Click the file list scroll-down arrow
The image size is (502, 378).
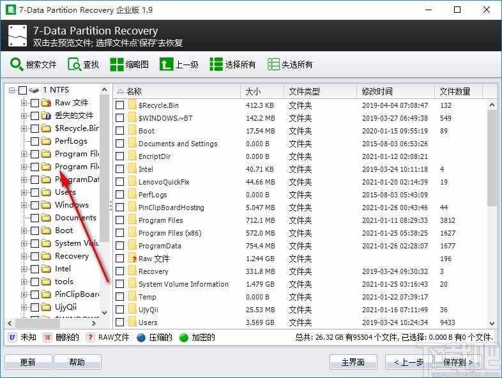coord(492,323)
